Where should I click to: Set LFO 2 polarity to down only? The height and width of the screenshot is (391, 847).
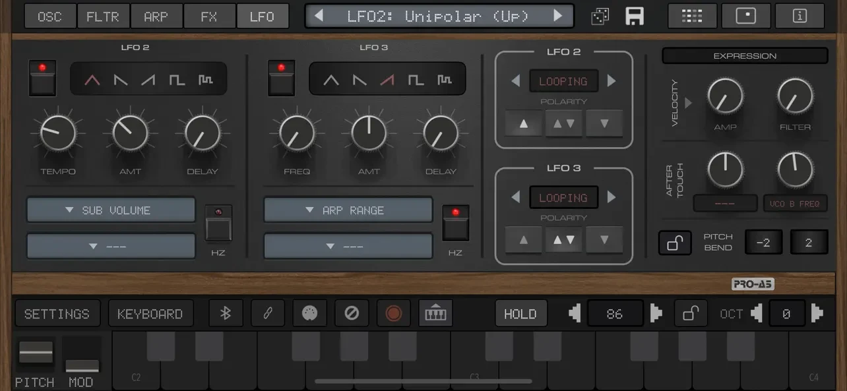[x=604, y=123]
